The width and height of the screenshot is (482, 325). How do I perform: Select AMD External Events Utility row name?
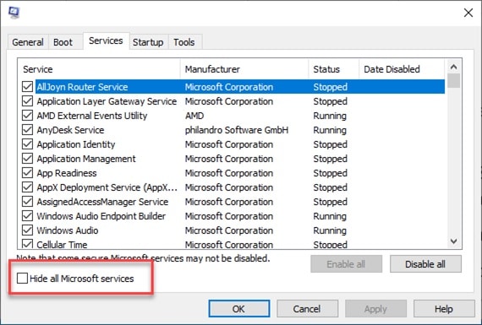[92, 116]
